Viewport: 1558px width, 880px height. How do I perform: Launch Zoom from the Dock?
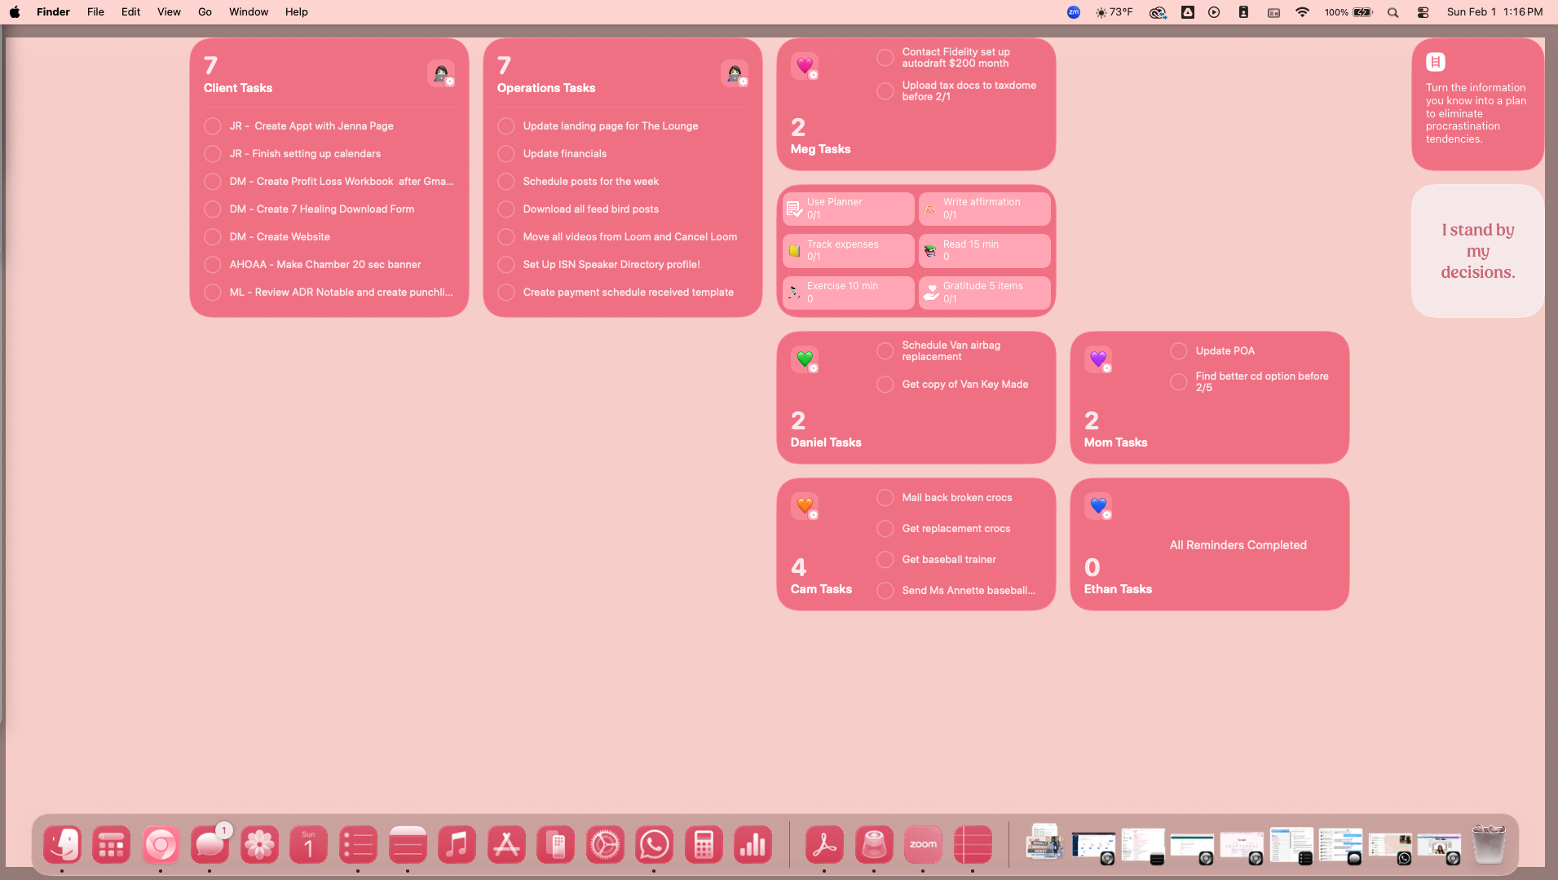pyautogui.click(x=923, y=844)
